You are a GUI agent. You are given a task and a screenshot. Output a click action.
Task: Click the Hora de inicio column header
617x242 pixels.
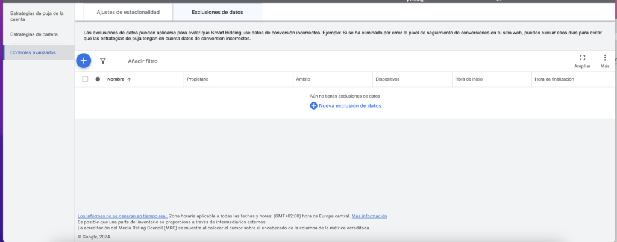[469, 79]
